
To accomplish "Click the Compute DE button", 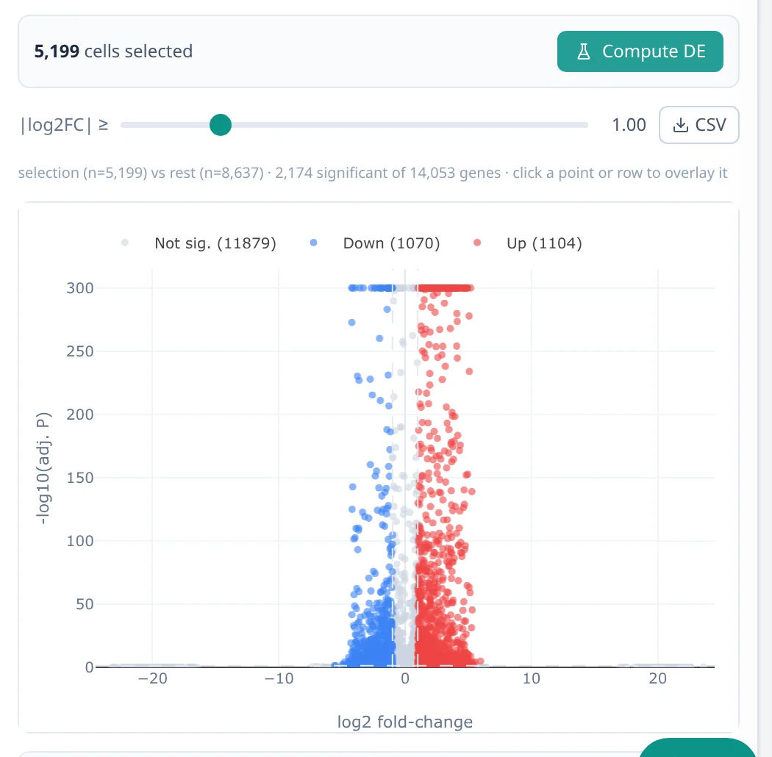I will point(640,51).
